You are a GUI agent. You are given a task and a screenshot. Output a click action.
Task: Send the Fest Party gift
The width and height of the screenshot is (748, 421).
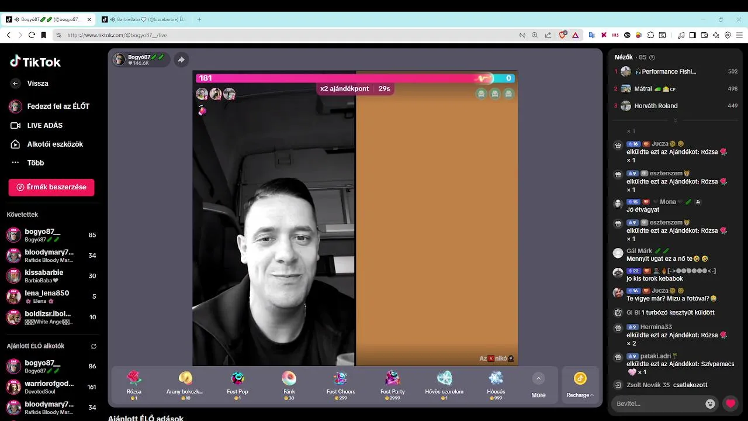[393, 385]
